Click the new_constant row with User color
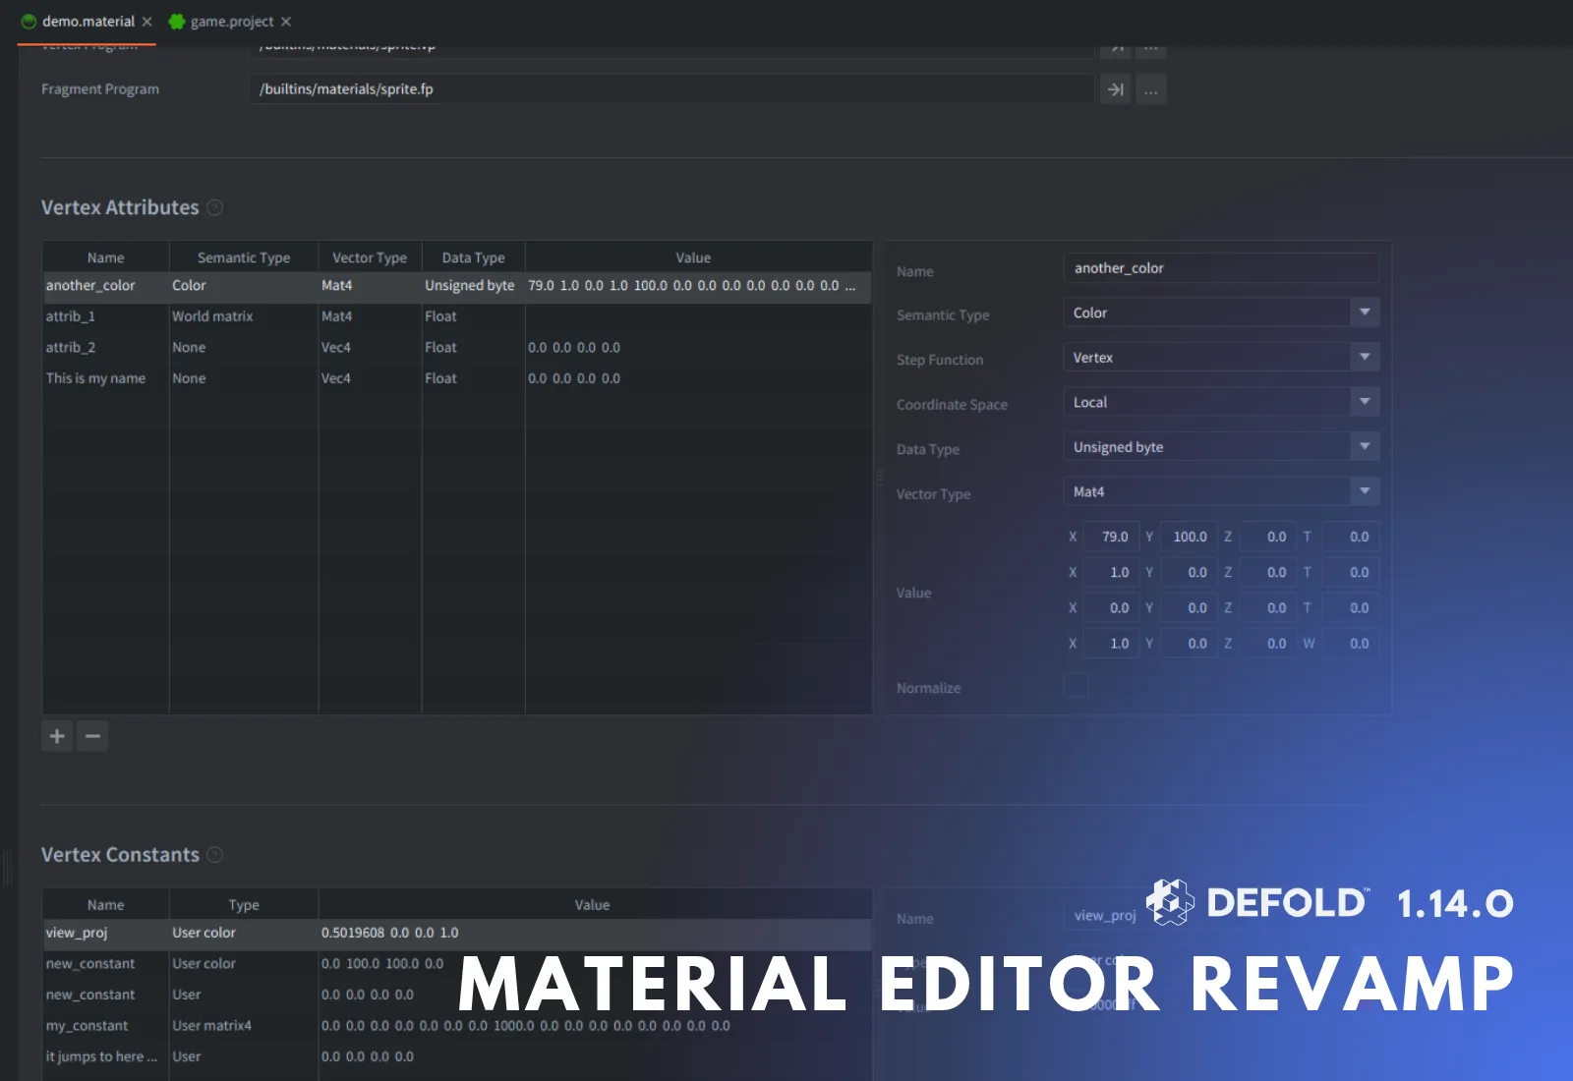The image size is (1573, 1081). [457, 964]
